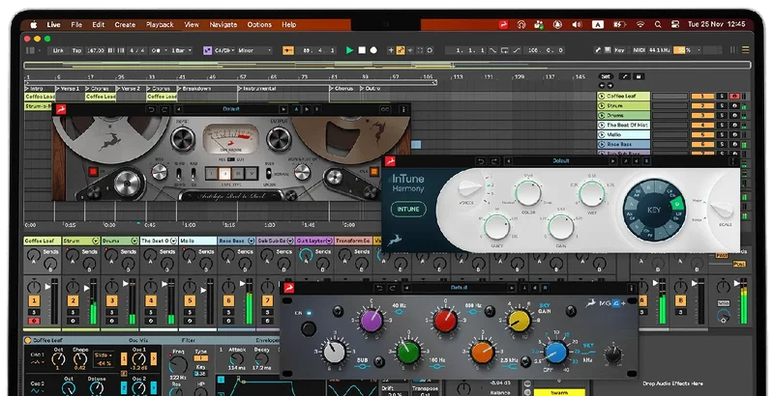Toggle Drums track activator number 3 in arrangement
Image resolution: width=774 pixels, height=396 pixels.
(702, 115)
